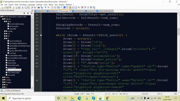The height and width of the screenshot is (101, 180).
Task: Select rooms_action.php in the file tree
Action: tap(14, 70)
